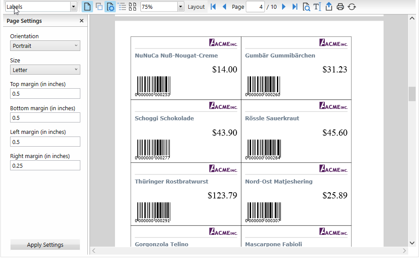
Task: Open the Size dropdown set to Letter
Action: pyautogui.click(x=45, y=70)
